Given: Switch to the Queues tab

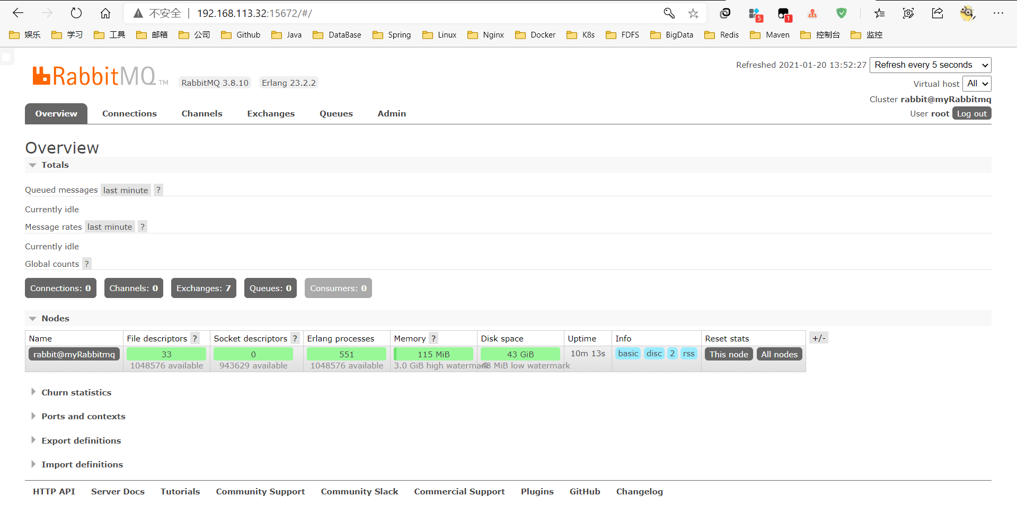Looking at the screenshot, I should 336,114.
